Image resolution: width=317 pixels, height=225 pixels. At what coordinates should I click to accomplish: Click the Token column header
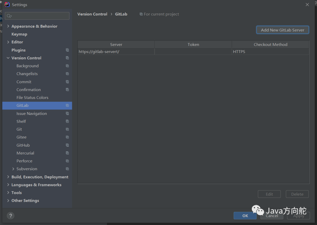193,44
